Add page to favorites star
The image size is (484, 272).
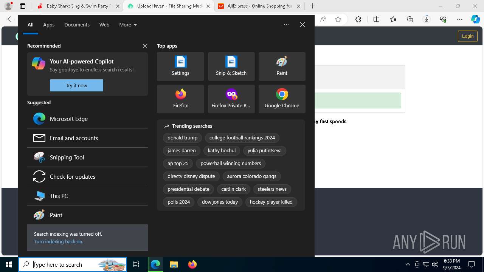click(x=338, y=19)
